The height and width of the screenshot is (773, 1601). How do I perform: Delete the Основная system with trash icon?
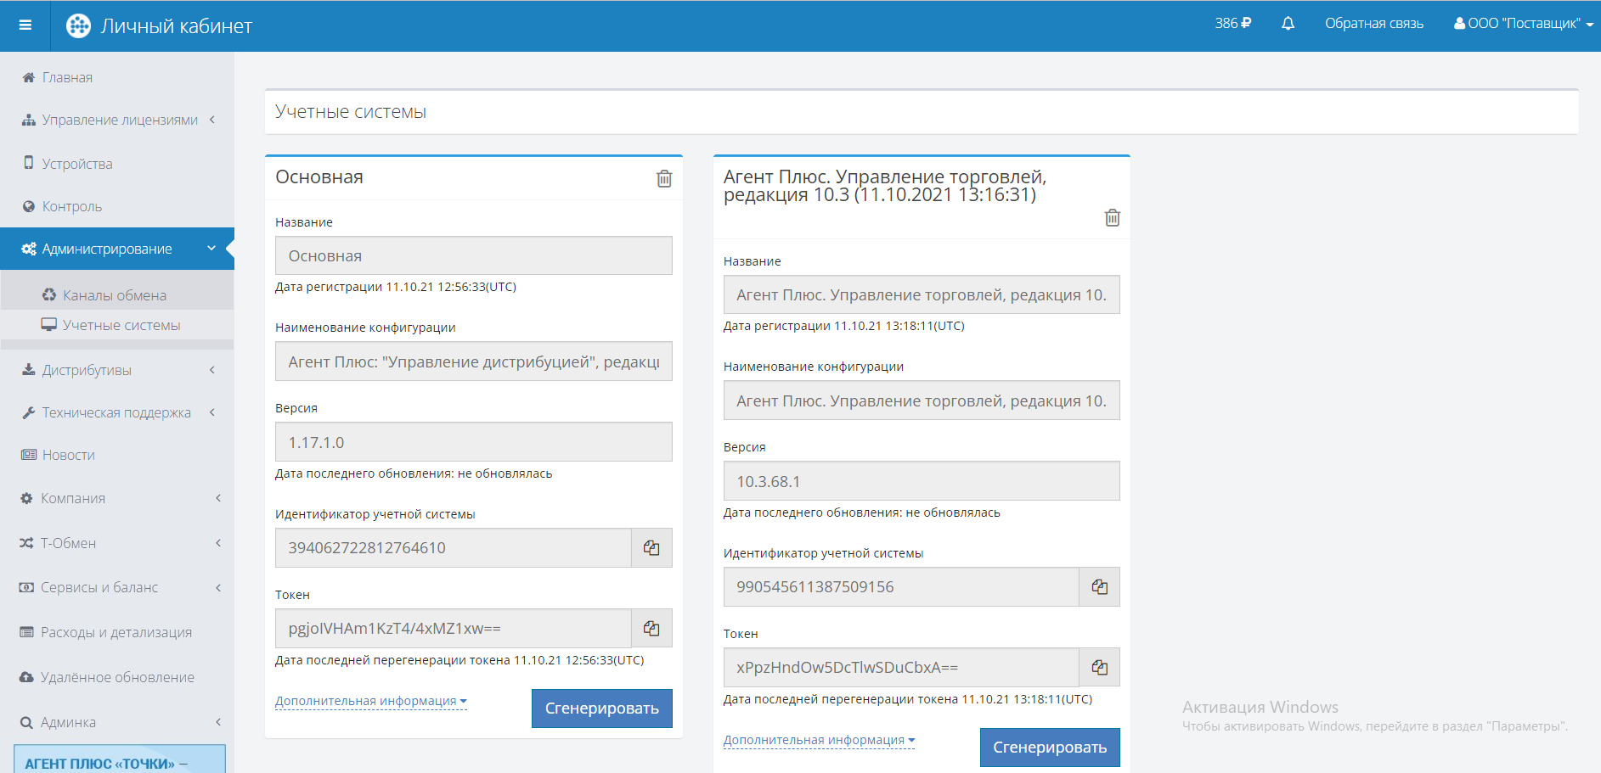(664, 178)
